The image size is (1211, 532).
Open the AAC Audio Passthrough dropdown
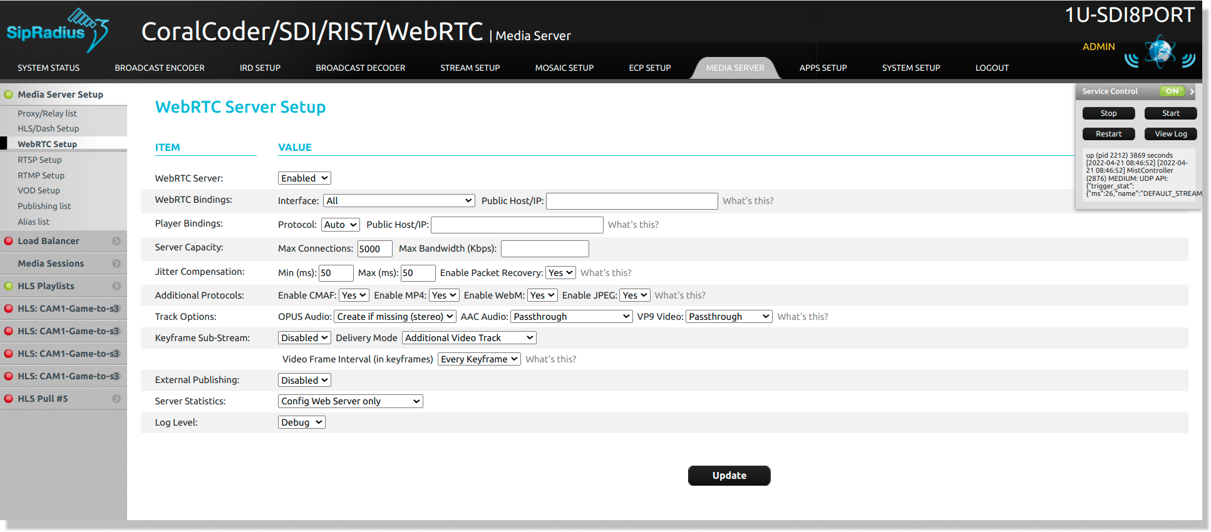(x=572, y=317)
